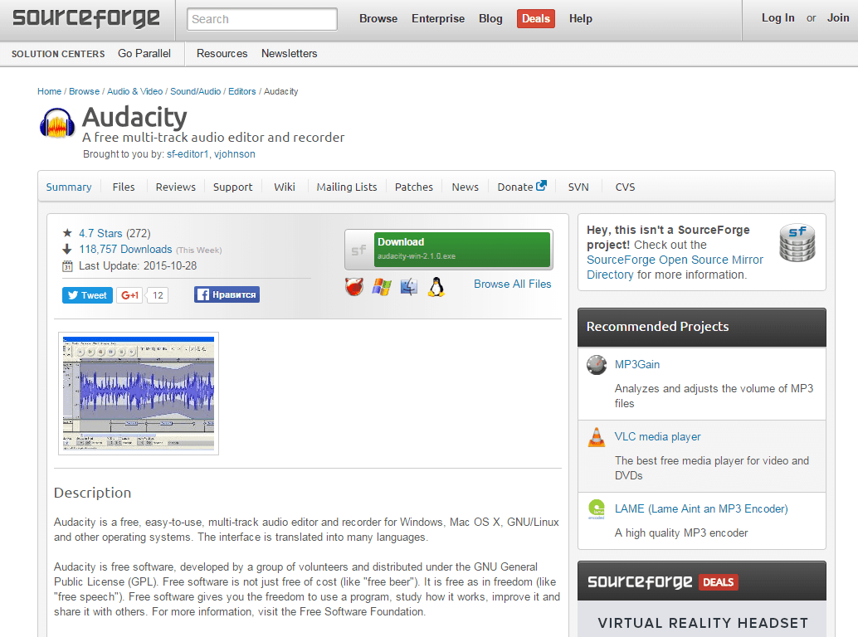858x637 pixels.
Task: Go to Browse breadcrumb link
Action: click(85, 91)
